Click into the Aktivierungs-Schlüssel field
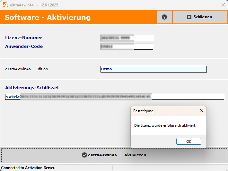Screen dimensions: 228x171 coord(115,97)
